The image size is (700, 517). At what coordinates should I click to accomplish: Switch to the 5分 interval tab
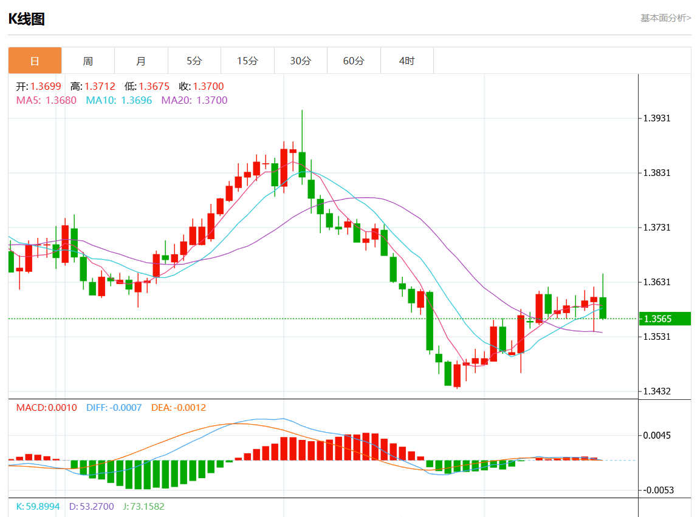pos(194,61)
